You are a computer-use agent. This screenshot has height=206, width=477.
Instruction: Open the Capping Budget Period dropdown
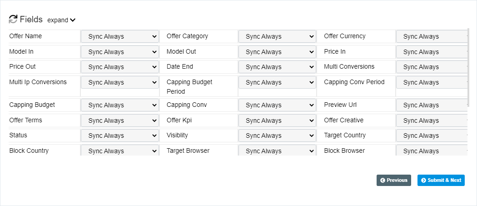tap(277, 82)
